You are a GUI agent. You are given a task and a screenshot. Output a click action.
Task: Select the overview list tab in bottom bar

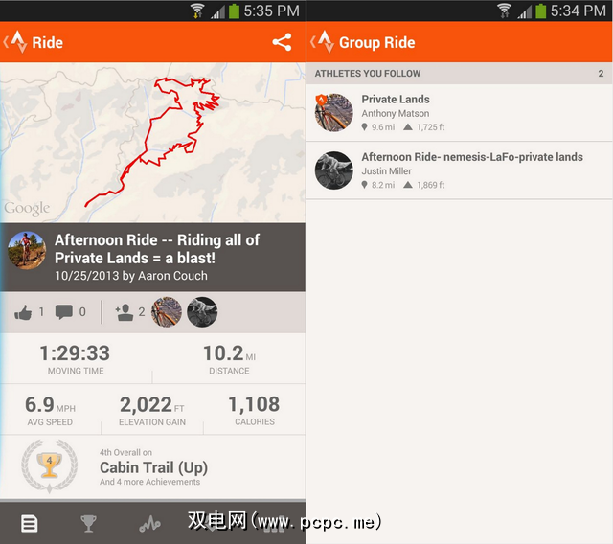[30, 523]
